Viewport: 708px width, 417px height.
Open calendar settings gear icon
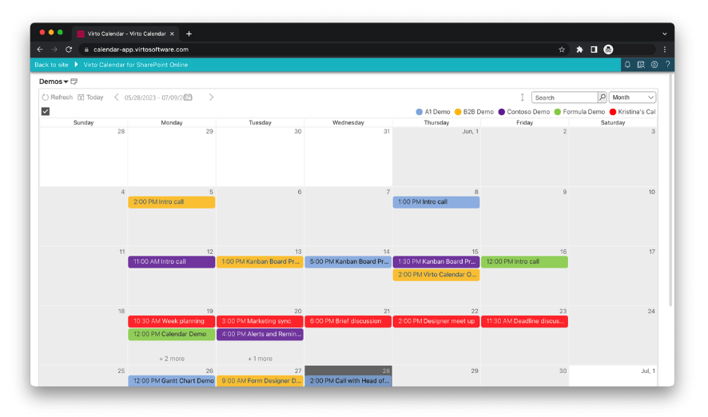(654, 65)
